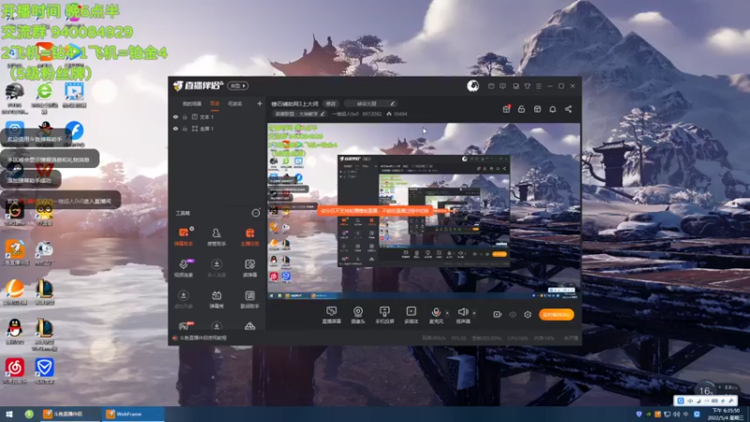Select the 全屏 1 source row
The height and width of the screenshot is (422, 750).
point(217,128)
